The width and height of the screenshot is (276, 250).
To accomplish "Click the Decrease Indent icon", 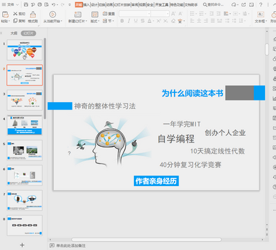I will coord(212,14).
